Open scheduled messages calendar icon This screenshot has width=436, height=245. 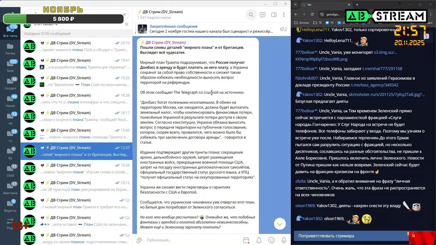pyautogui.click(x=246, y=240)
